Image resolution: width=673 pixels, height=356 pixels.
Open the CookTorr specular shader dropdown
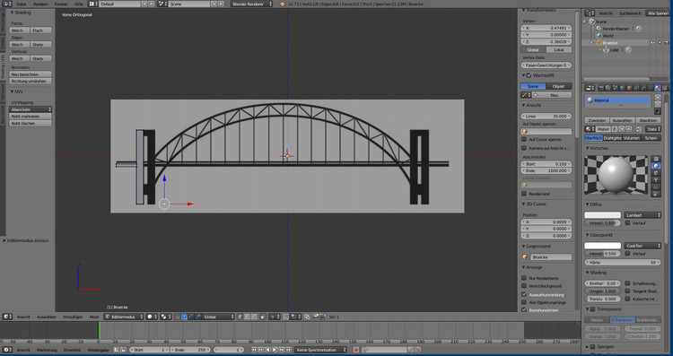(x=642, y=246)
